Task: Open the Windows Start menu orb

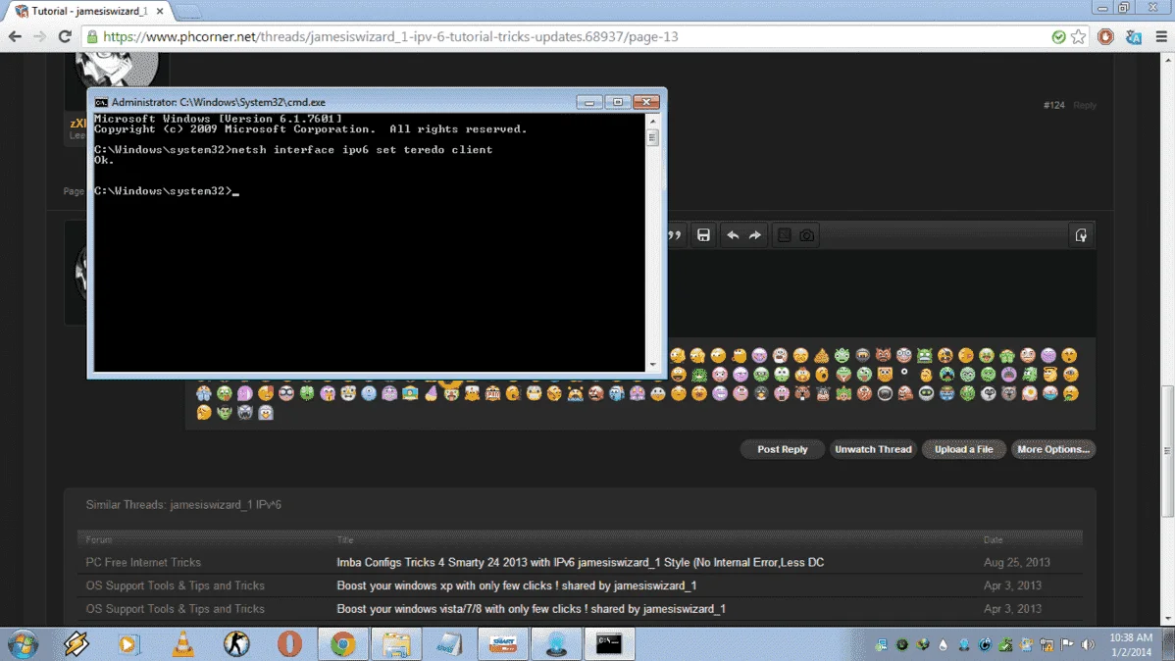Action: 24,643
